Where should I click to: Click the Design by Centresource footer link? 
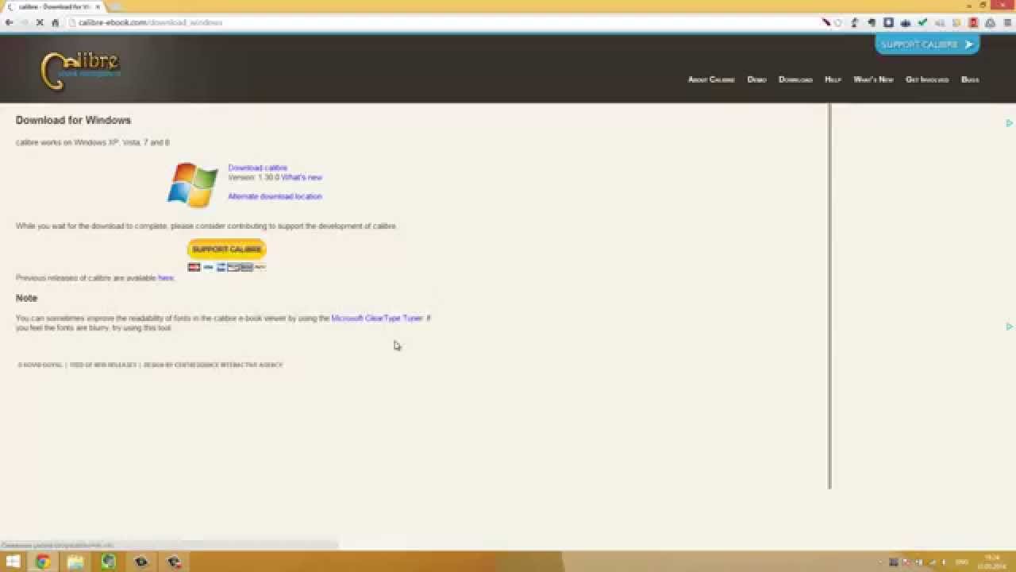pyautogui.click(x=213, y=365)
